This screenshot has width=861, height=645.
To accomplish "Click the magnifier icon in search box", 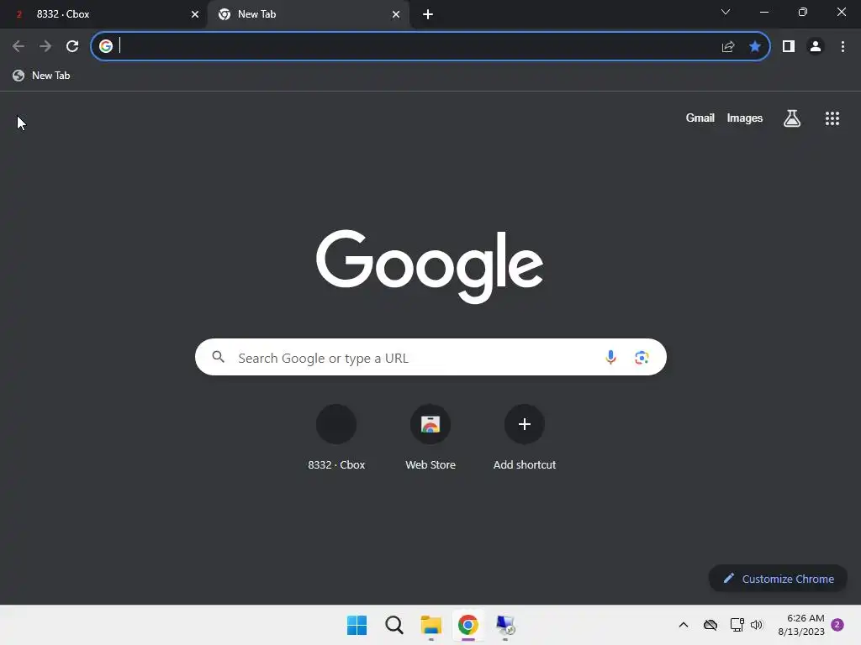I will click(x=219, y=357).
